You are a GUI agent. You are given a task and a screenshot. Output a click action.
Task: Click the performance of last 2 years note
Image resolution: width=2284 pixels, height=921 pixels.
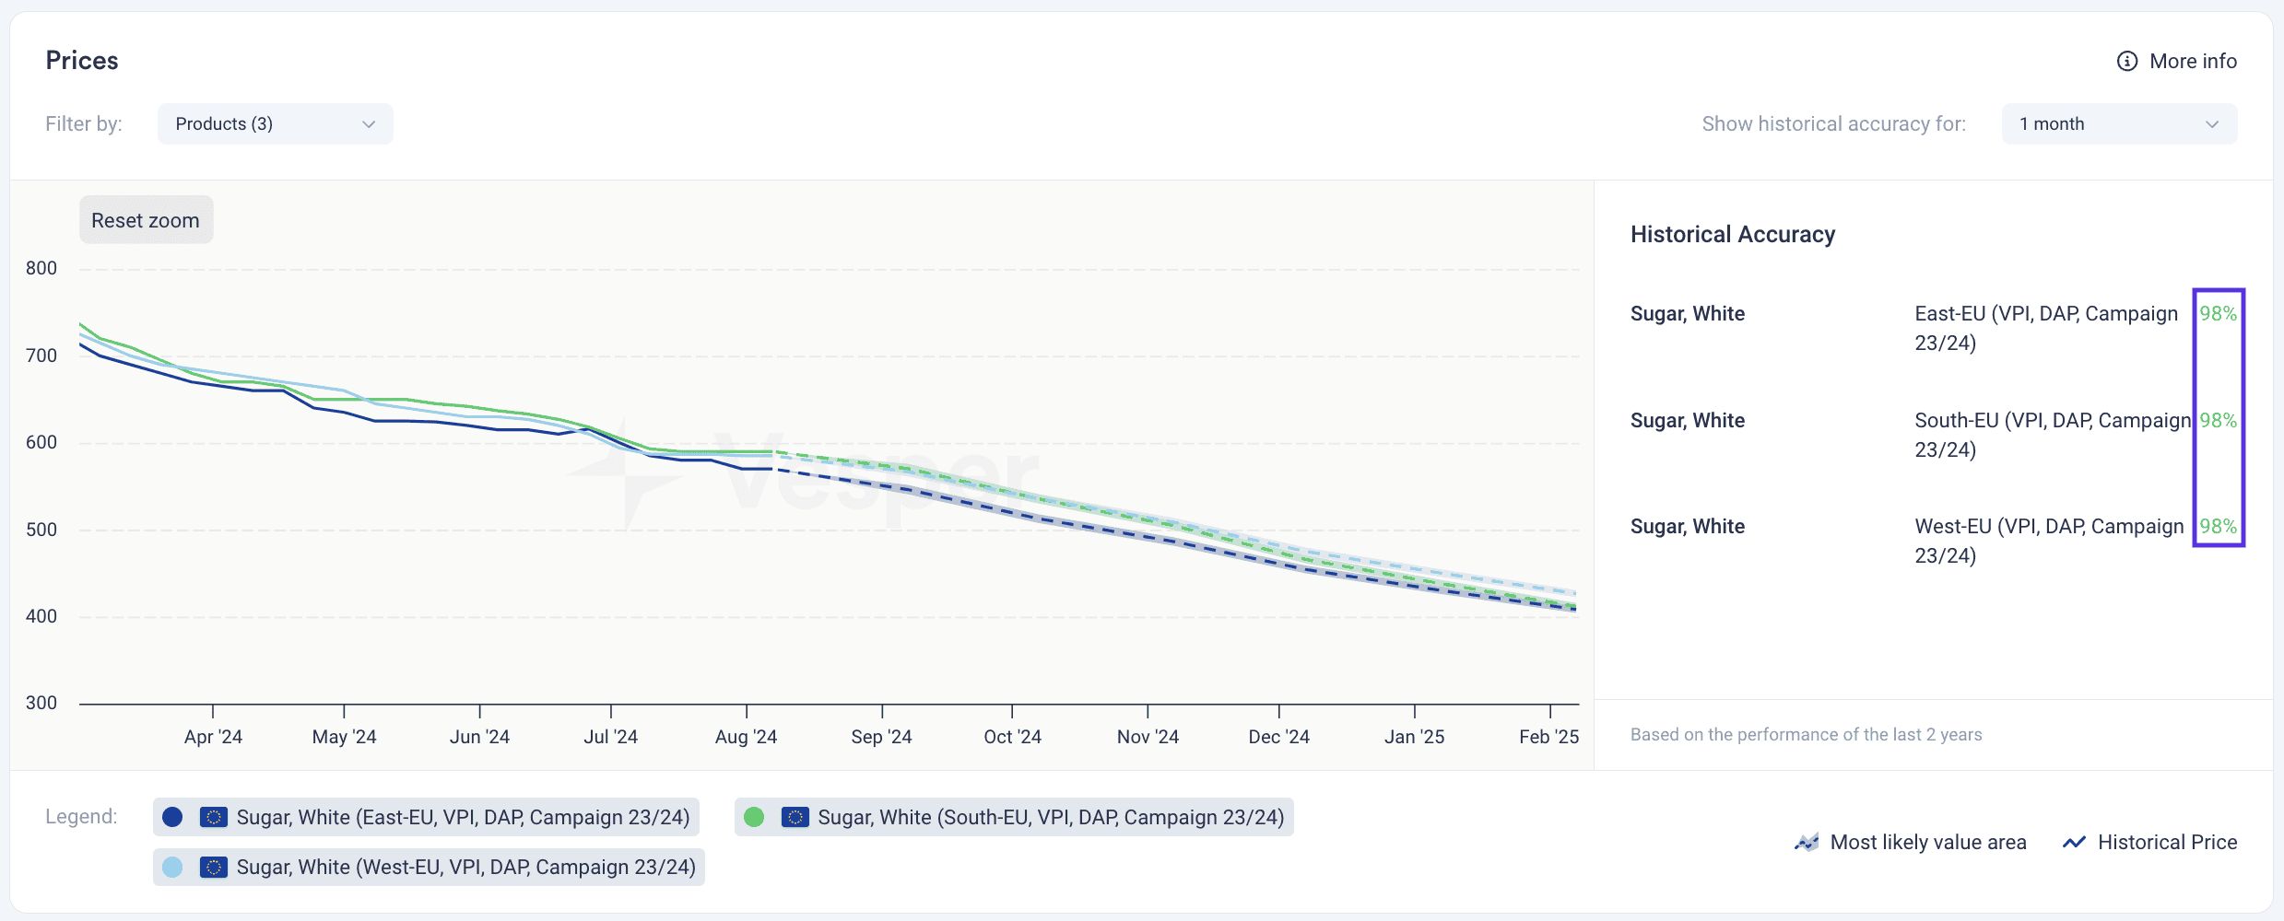1806,734
